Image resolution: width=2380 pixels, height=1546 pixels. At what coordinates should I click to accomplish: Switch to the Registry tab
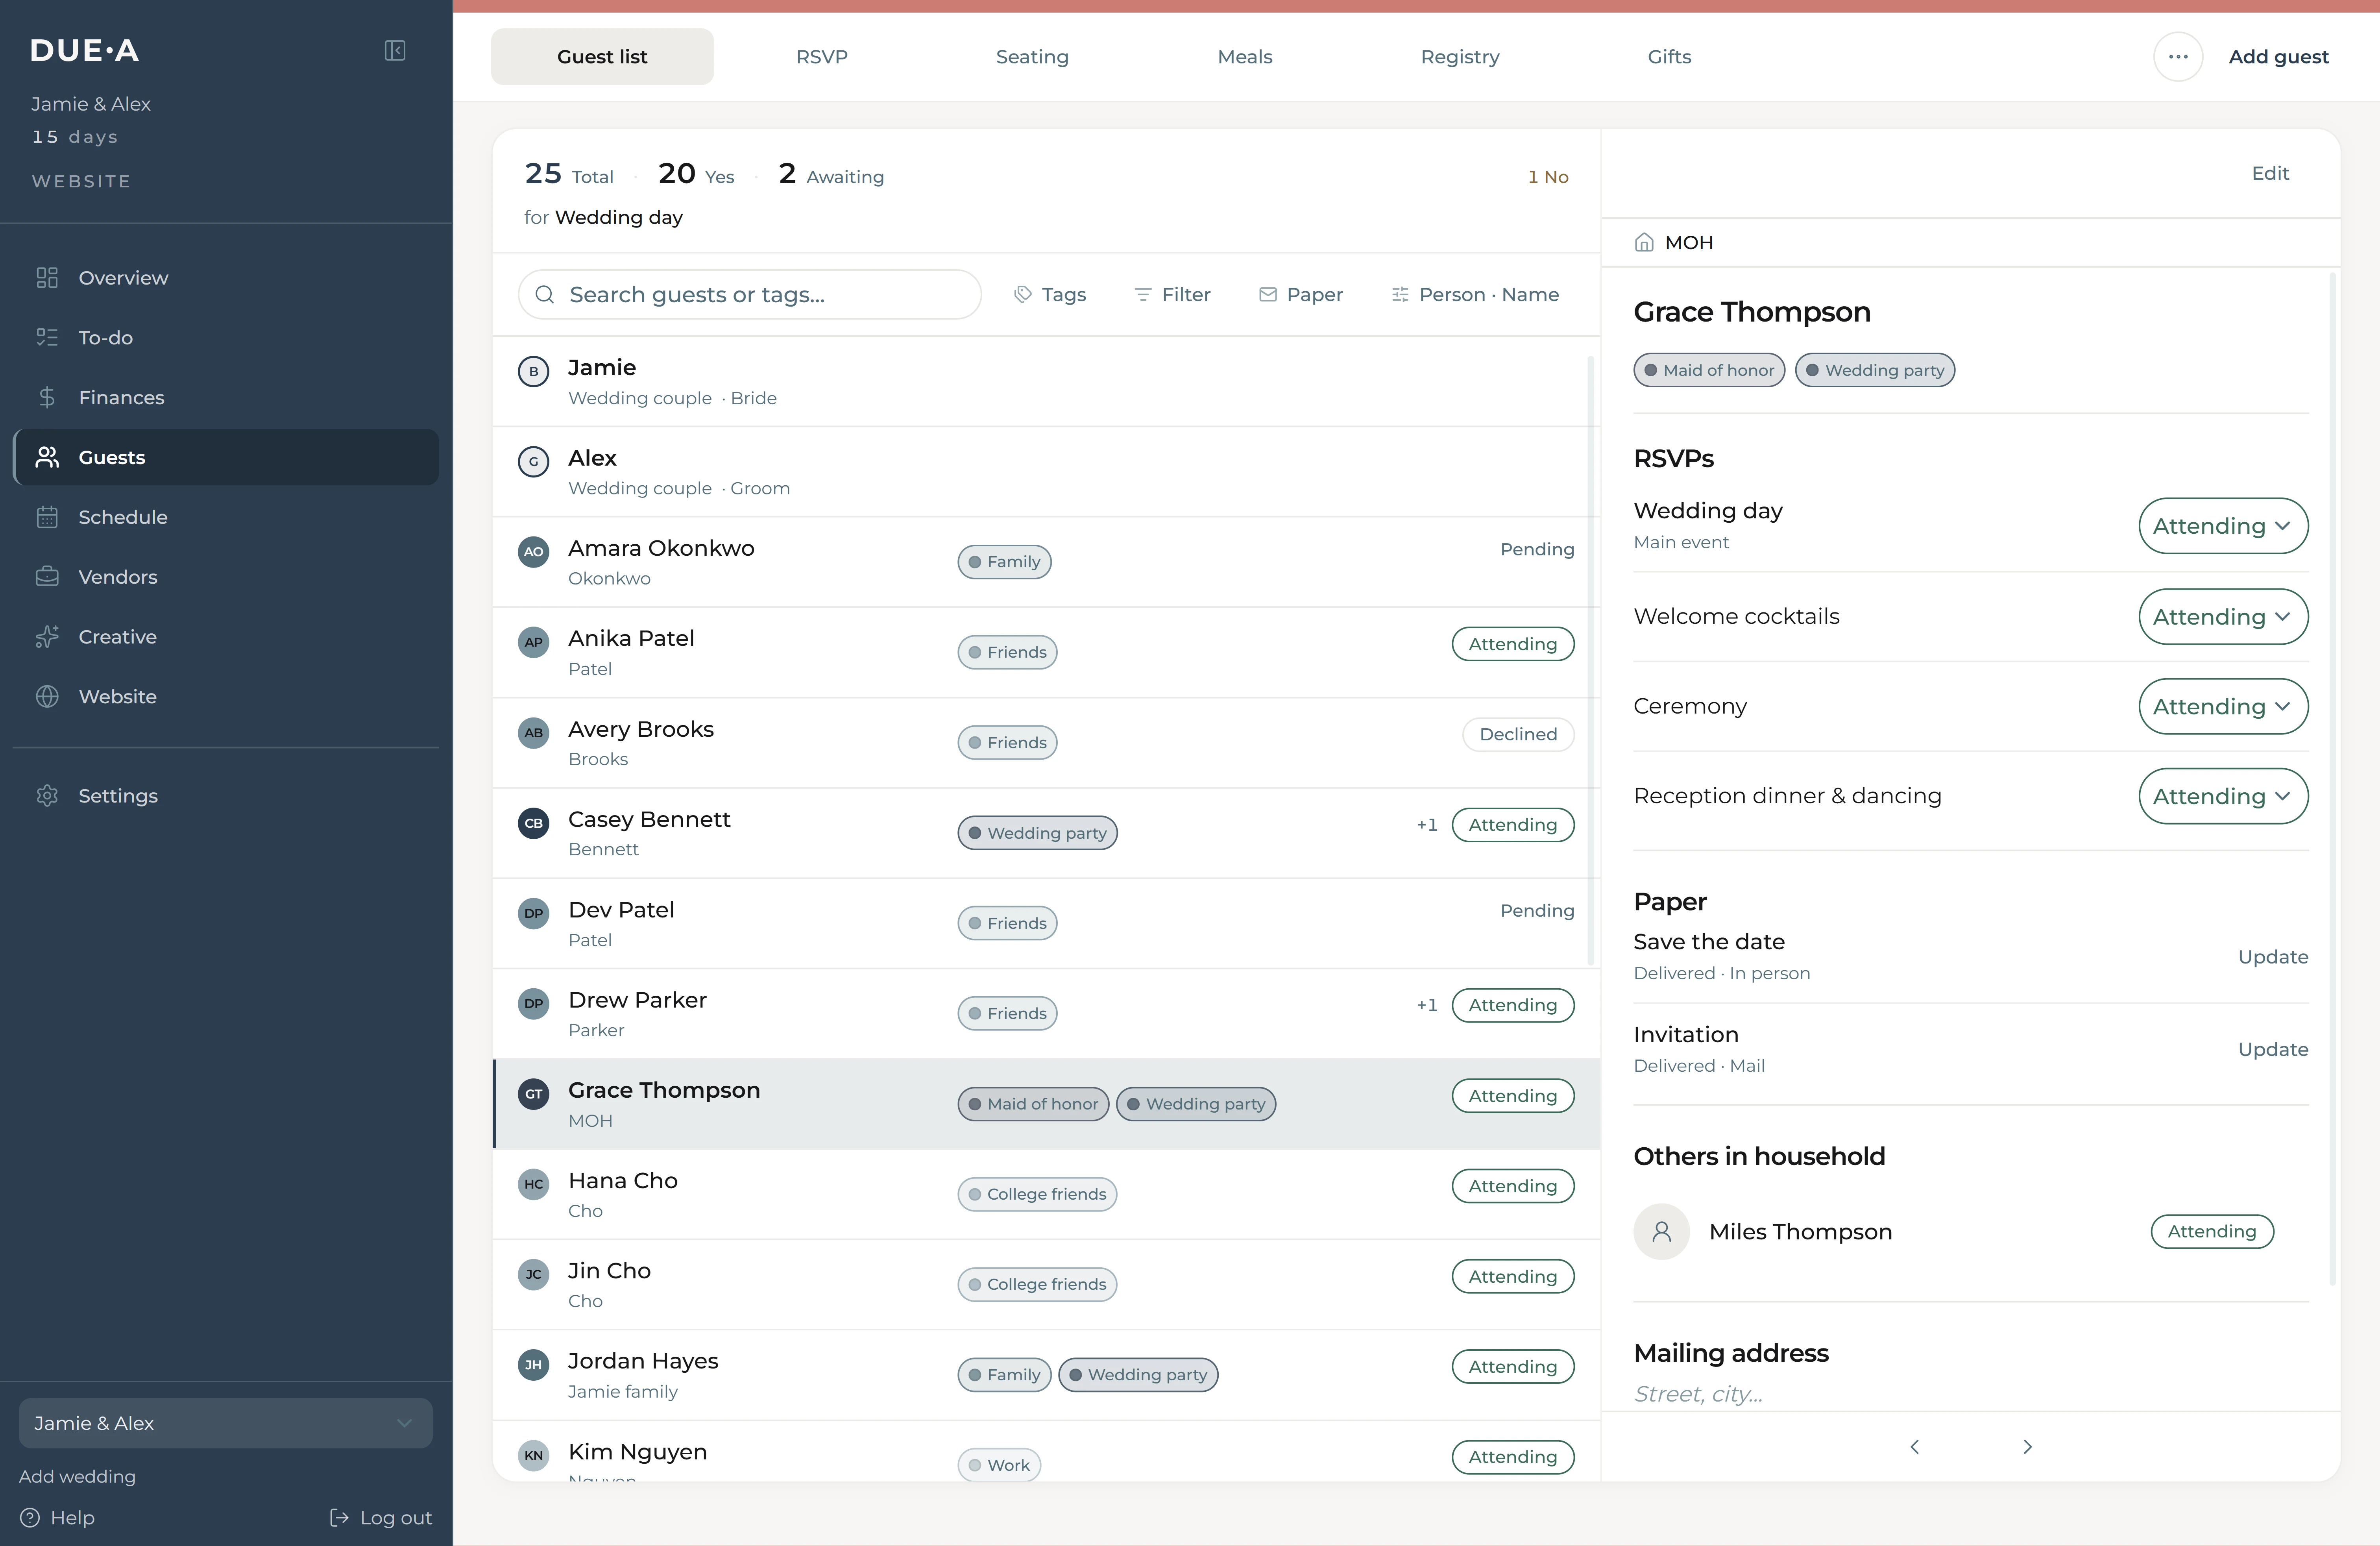pyautogui.click(x=1460, y=57)
